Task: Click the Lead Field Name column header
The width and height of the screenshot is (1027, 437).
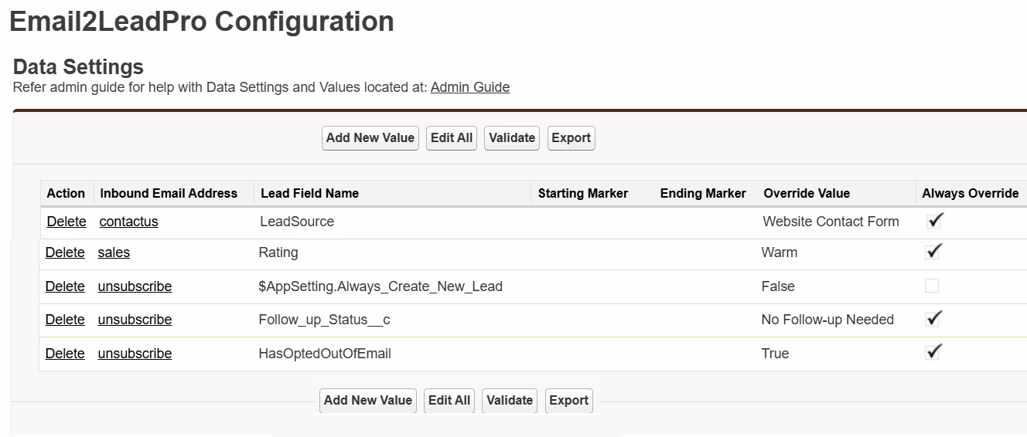Action: tap(309, 194)
